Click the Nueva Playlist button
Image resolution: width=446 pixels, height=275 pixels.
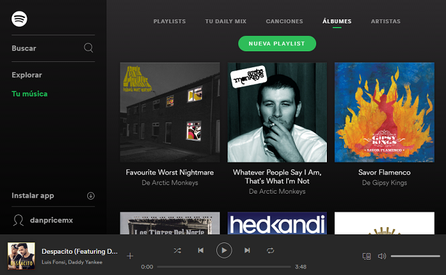277,43
